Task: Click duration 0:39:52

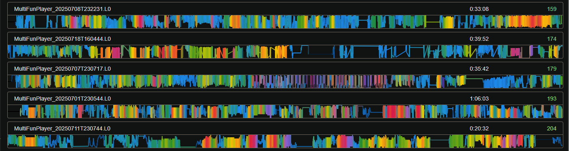Action: click(479, 39)
